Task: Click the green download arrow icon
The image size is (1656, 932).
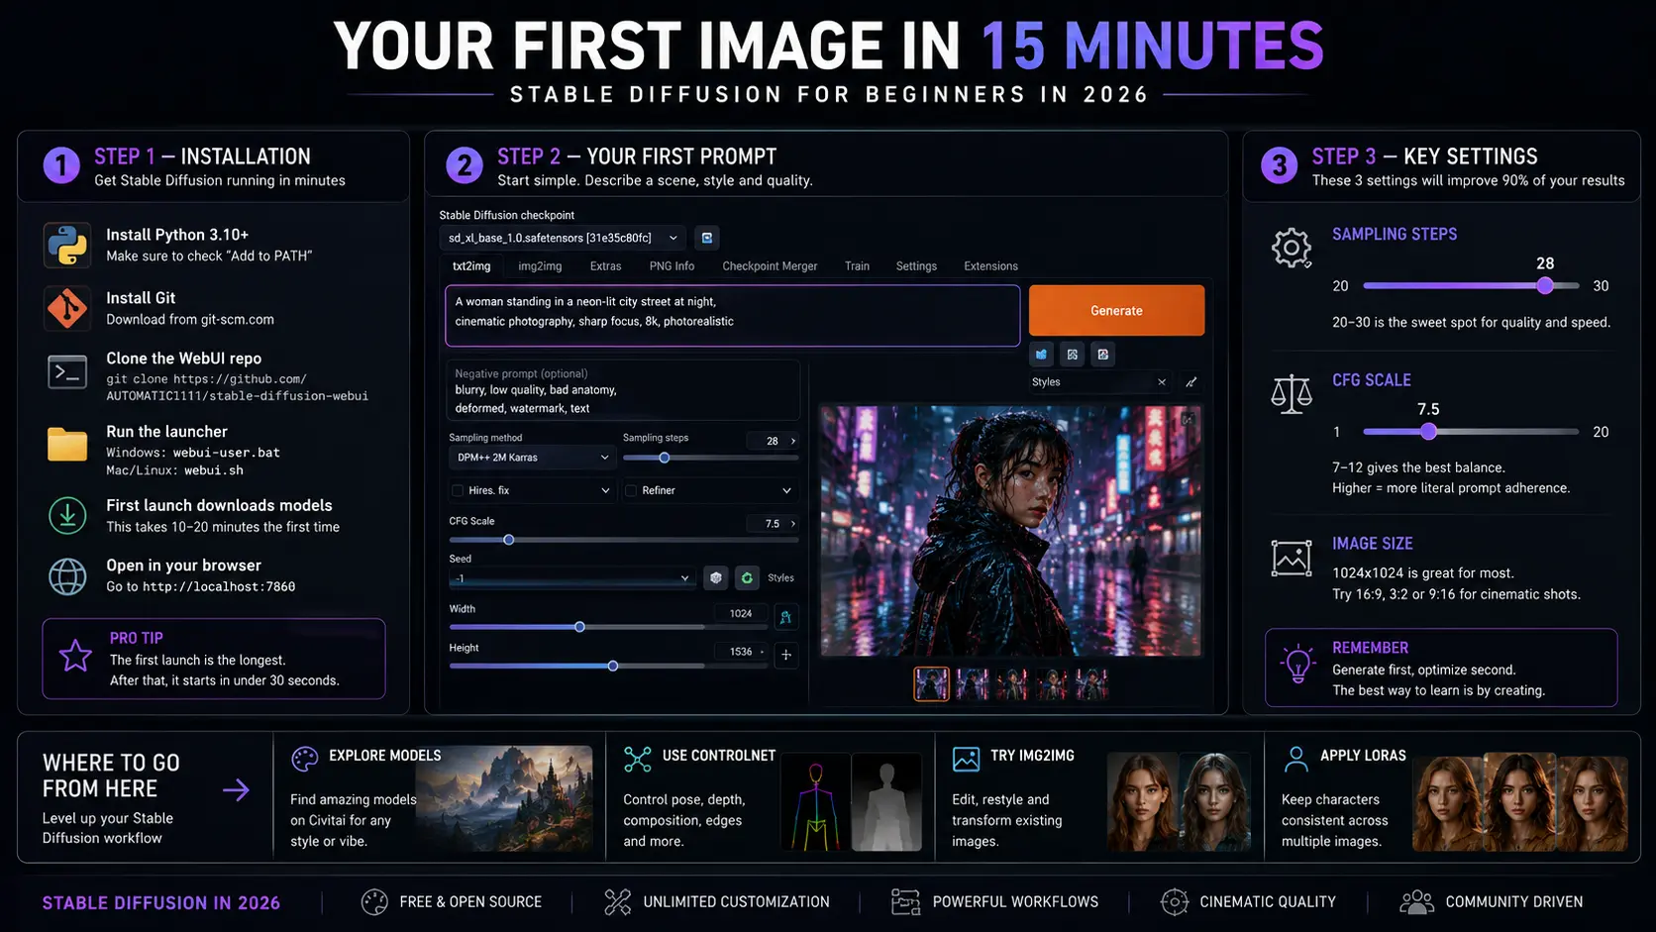Action: pos(67,515)
